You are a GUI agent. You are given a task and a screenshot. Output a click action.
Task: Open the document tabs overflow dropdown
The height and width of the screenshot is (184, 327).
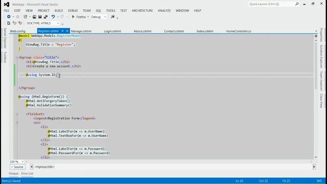click(x=316, y=31)
